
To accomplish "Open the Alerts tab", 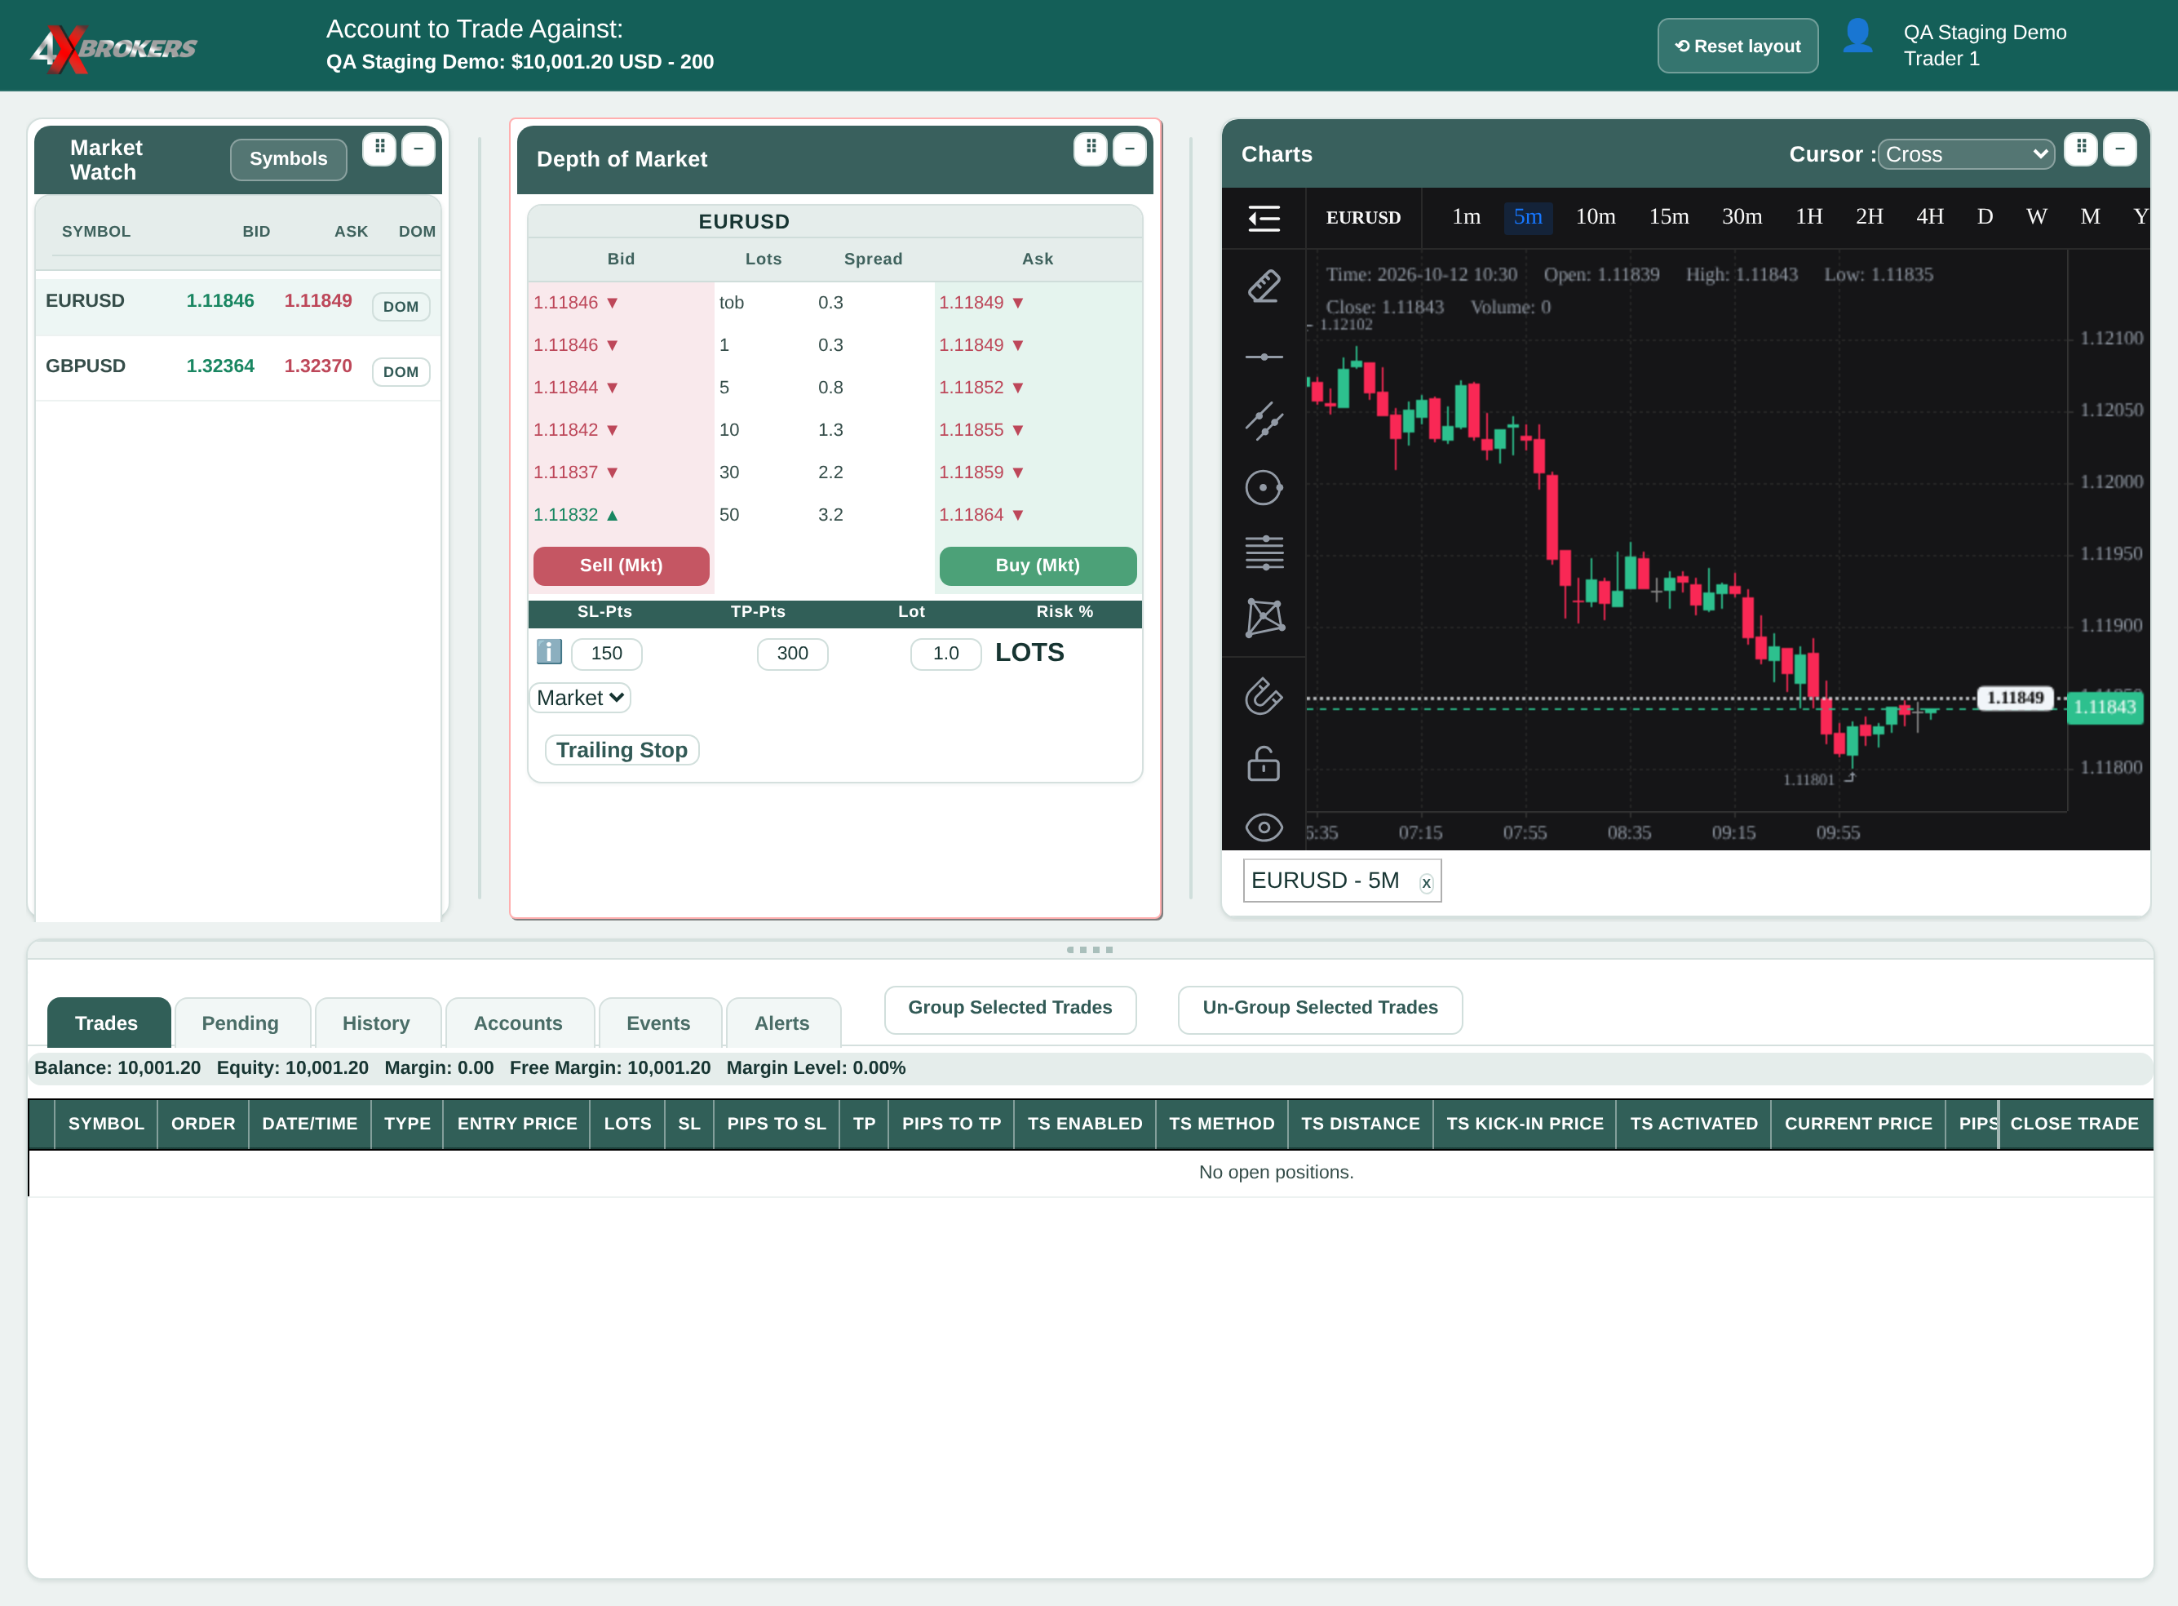I will click(x=782, y=1023).
